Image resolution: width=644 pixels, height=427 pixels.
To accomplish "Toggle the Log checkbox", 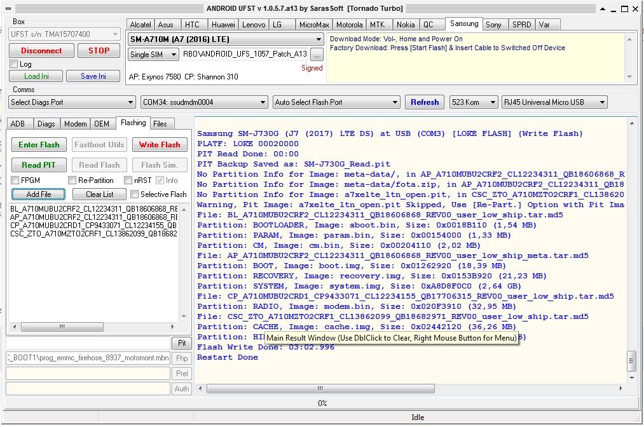I will click(x=14, y=64).
